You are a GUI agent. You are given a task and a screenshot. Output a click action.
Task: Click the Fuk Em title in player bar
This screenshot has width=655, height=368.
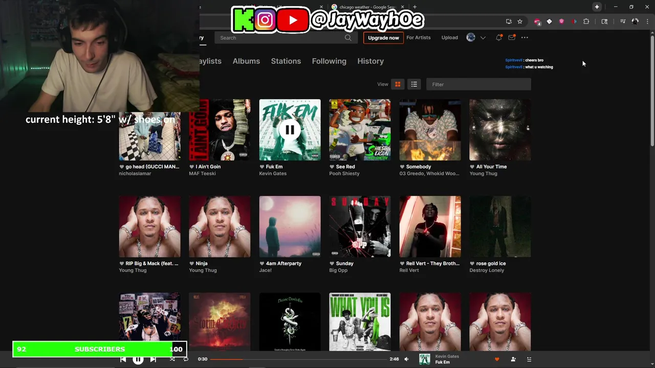click(443, 362)
